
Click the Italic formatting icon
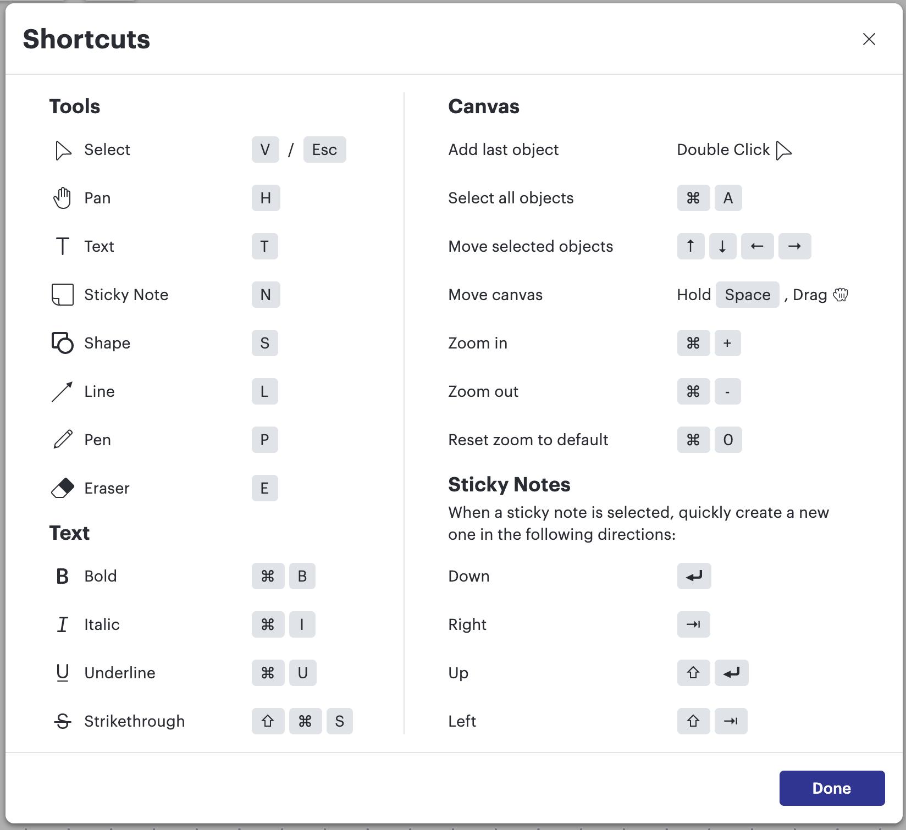[62, 624]
